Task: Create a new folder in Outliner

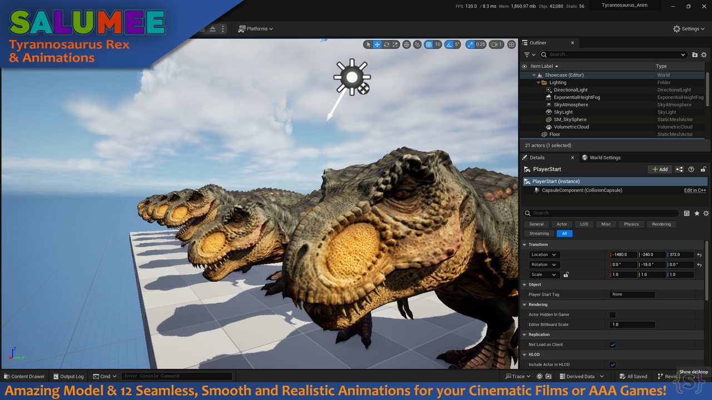Action: [x=695, y=54]
